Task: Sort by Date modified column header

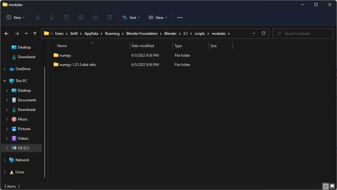Action: point(143,46)
